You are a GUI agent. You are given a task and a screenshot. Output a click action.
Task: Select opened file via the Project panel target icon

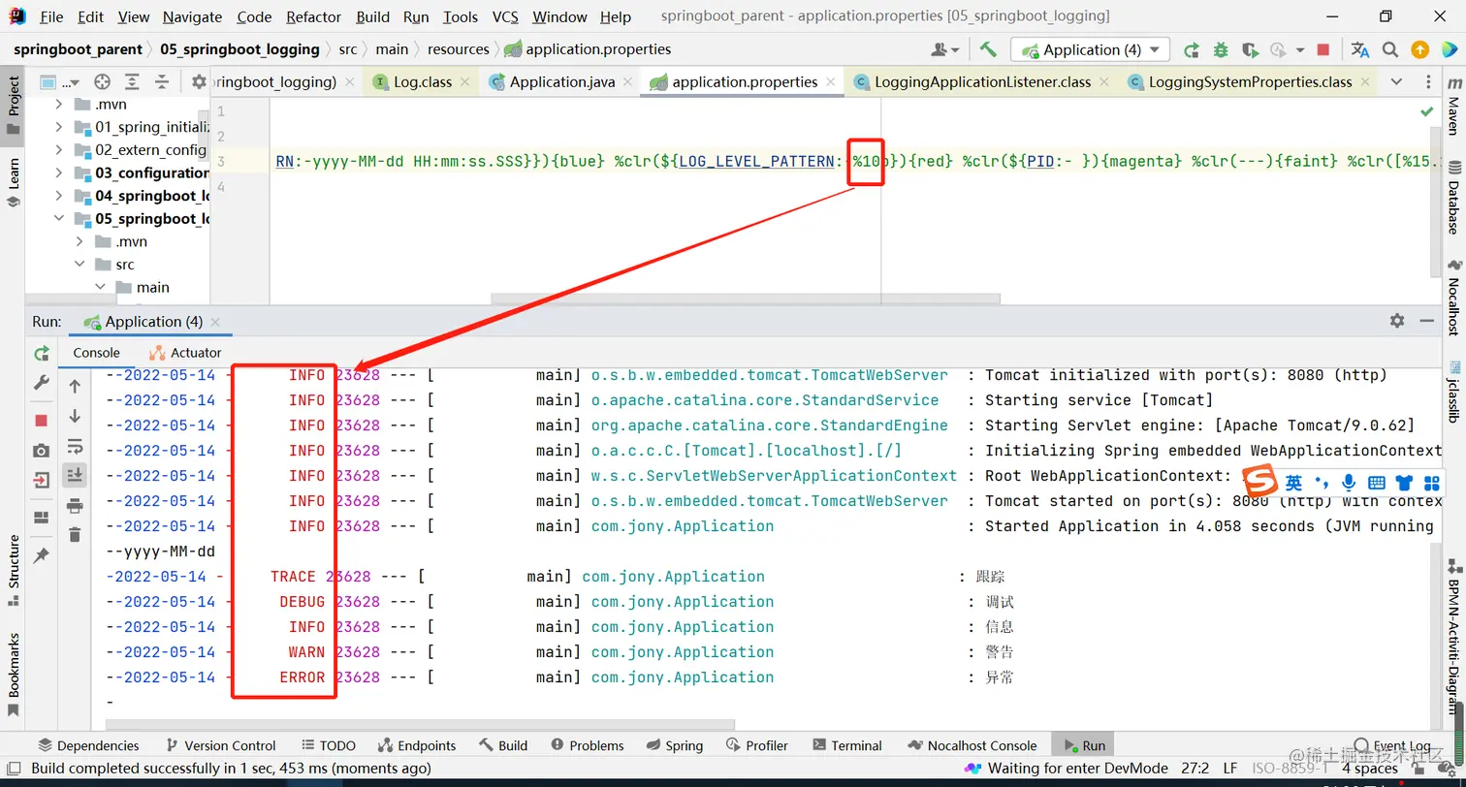click(102, 82)
